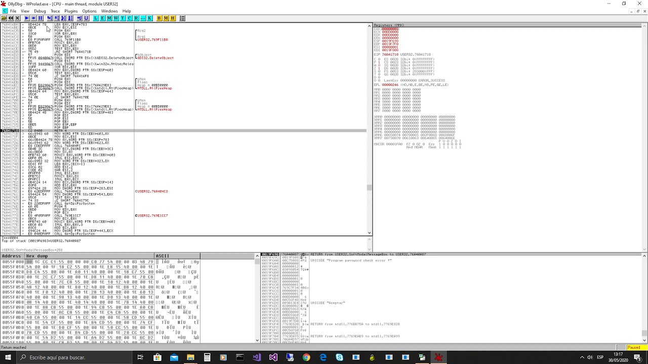Restart the debugged program
The width and height of the screenshot is (648, 364).
(11, 18)
